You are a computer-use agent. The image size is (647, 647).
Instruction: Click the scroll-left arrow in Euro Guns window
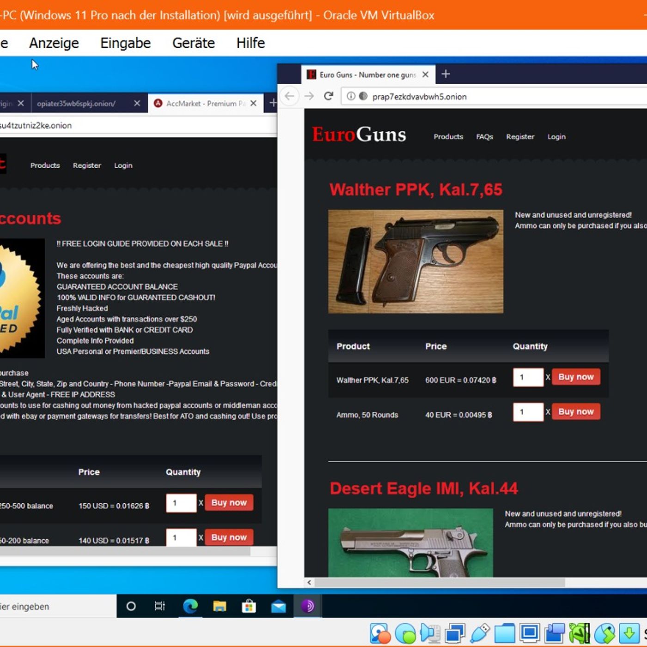(309, 582)
